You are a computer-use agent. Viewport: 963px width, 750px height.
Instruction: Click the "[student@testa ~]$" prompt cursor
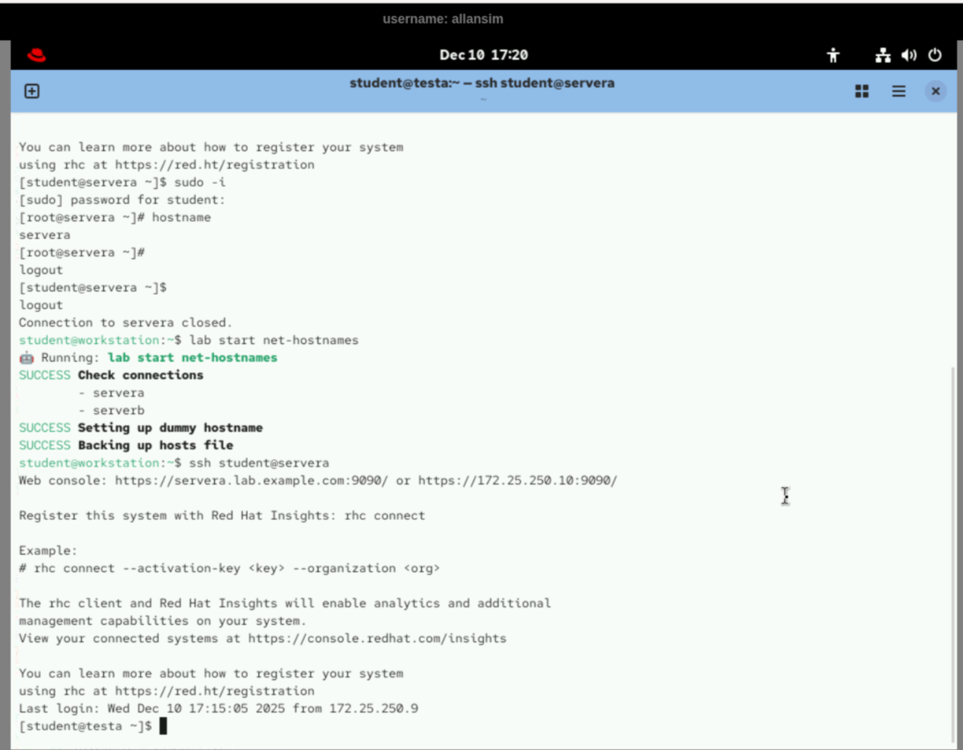(x=163, y=726)
